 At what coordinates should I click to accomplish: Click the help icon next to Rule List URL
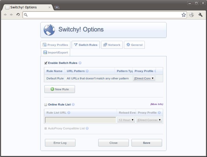[x=69, y=113]
